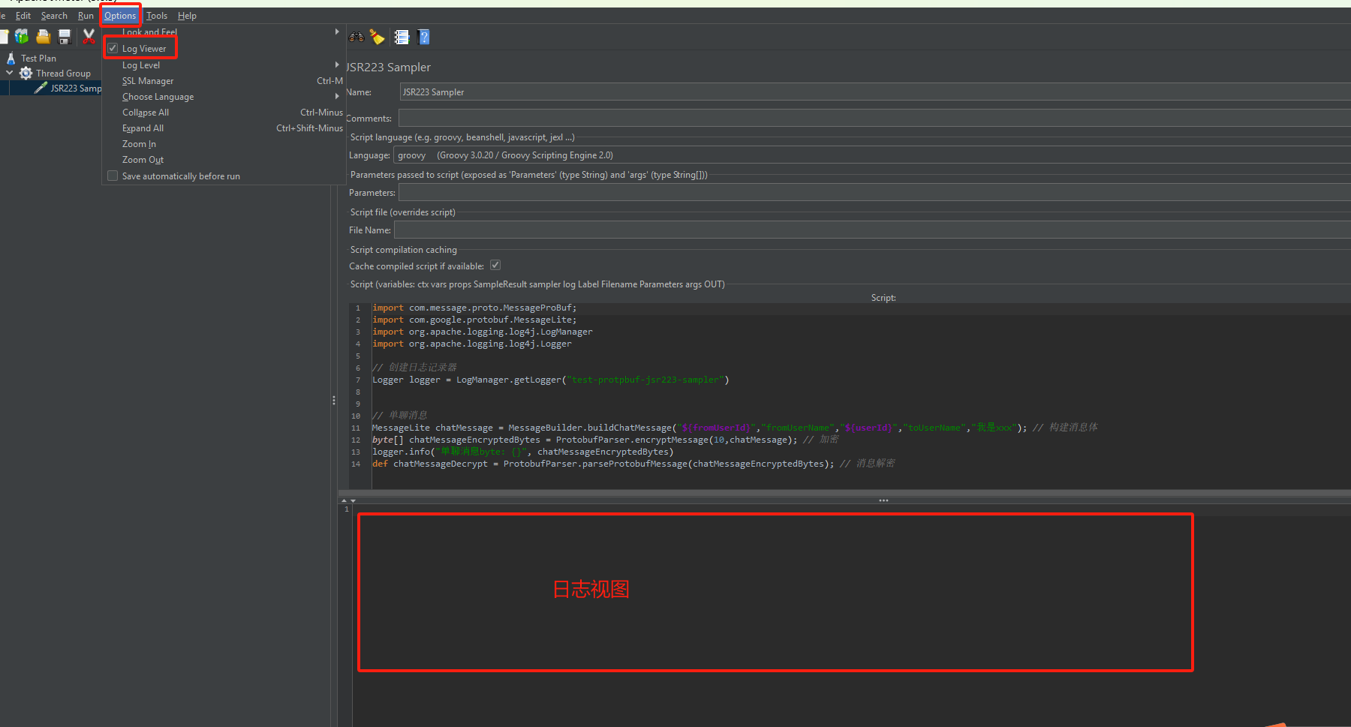
Task: Choose Zoom Out menu entry
Action: (x=224, y=159)
